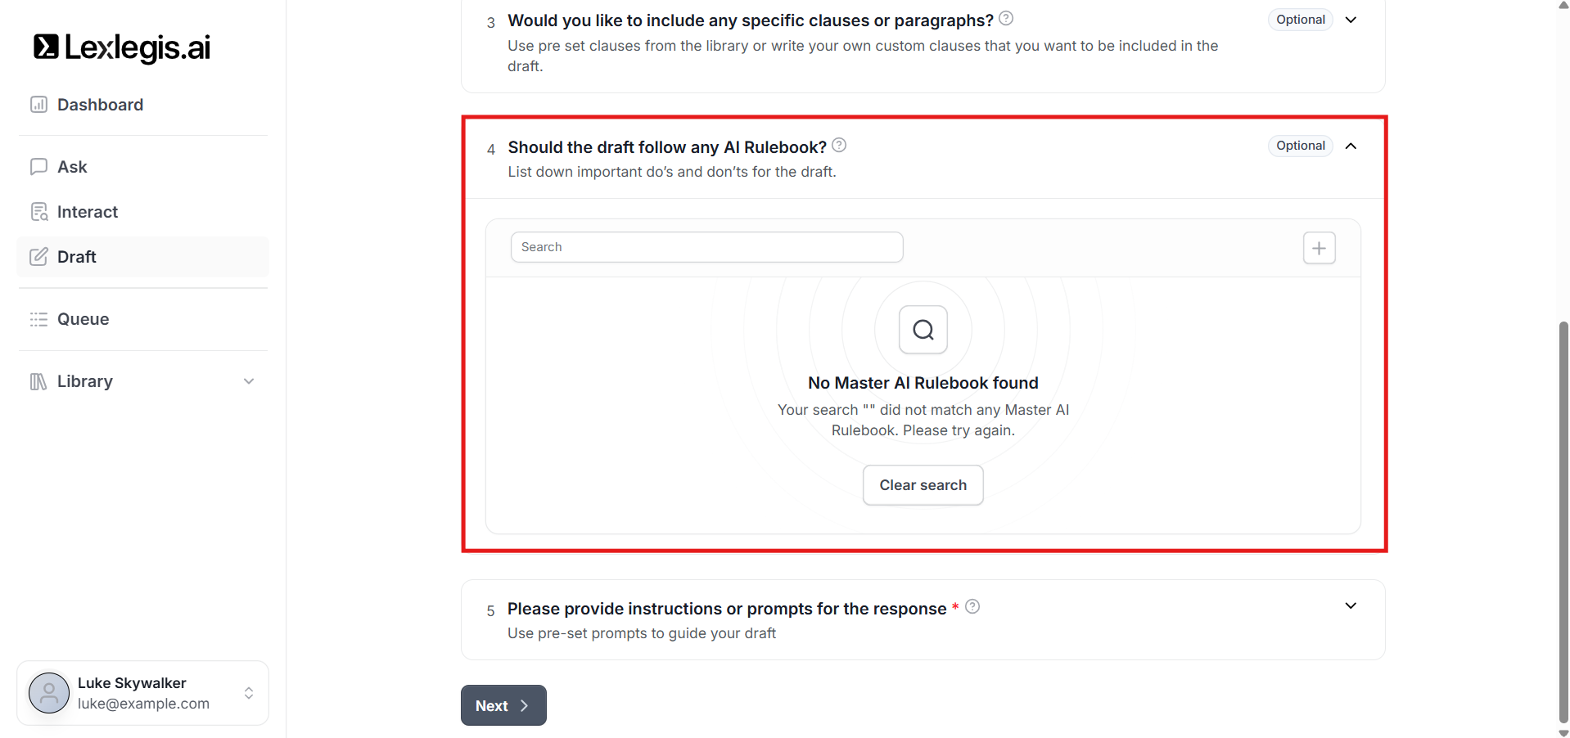Click help icon beside instructions prompt heading

[x=972, y=606]
